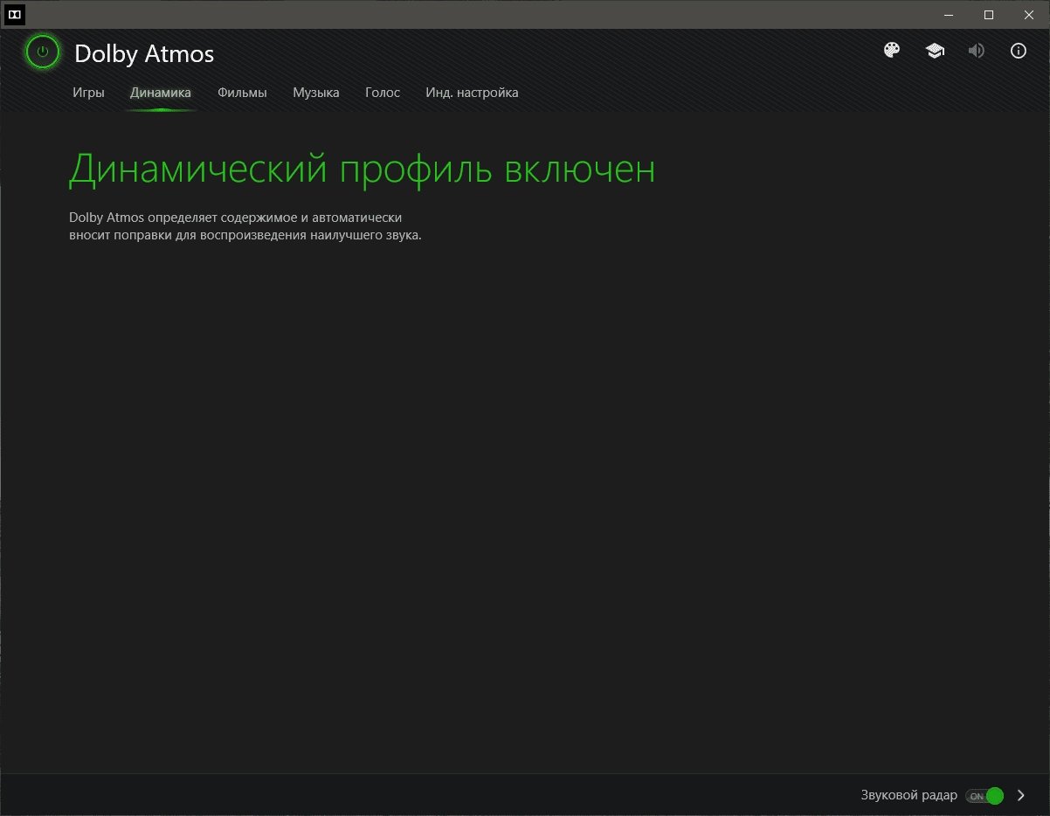The width and height of the screenshot is (1050, 816).
Task: Turn off the Звуковой радар switch
Action: point(984,796)
